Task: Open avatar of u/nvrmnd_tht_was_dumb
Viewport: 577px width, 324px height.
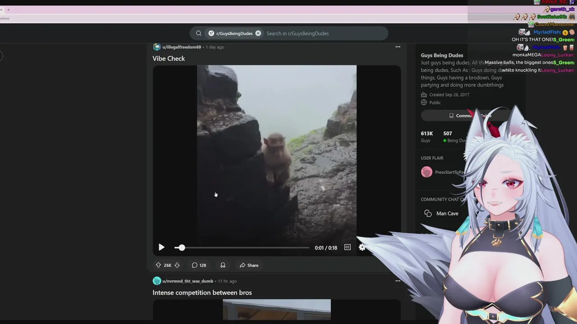Action: pos(157,281)
